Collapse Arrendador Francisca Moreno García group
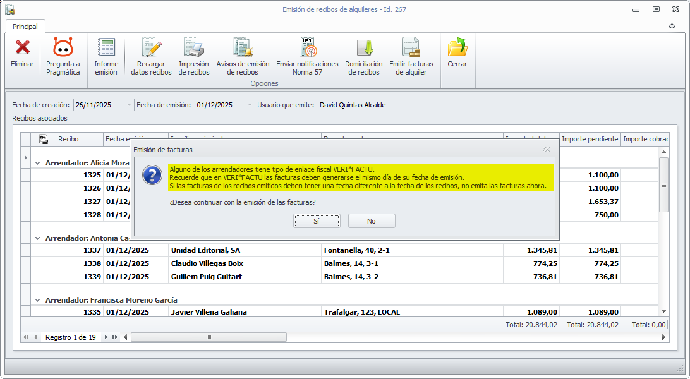Viewport: 690px width, 379px height. [37, 300]
